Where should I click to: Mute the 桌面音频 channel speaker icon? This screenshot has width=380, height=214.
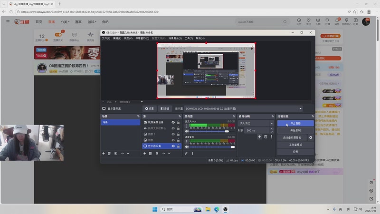(187, 147)
